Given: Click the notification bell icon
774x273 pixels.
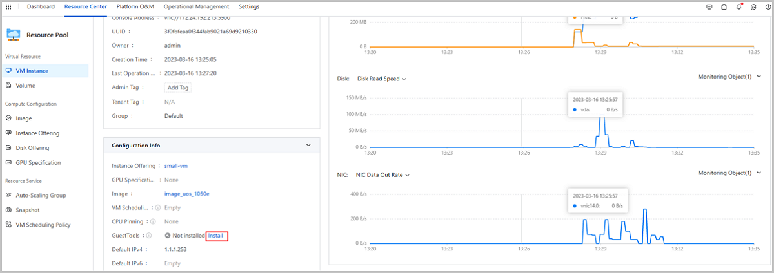Looking at the screenshot, I should click(x=739, y=6).
